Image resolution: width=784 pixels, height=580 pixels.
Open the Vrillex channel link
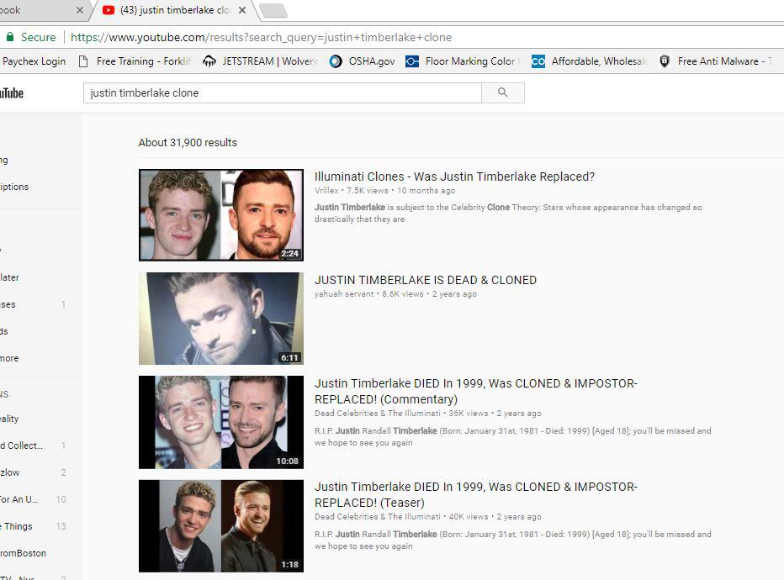click(x=327, y=191)
